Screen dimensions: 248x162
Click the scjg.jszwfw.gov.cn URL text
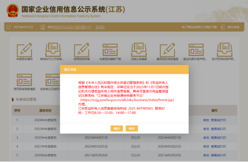[127, 100]
